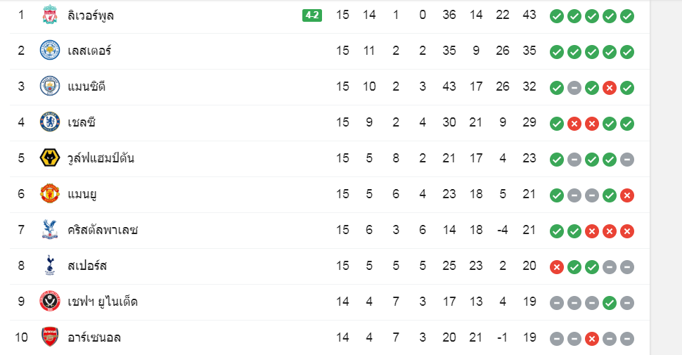
Task: Click the Manchester United crest icon
Action: click(50, 193)
